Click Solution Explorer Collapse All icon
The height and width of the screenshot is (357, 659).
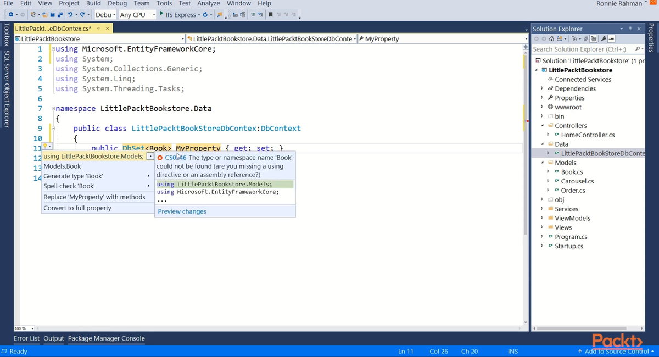[585, 39]
